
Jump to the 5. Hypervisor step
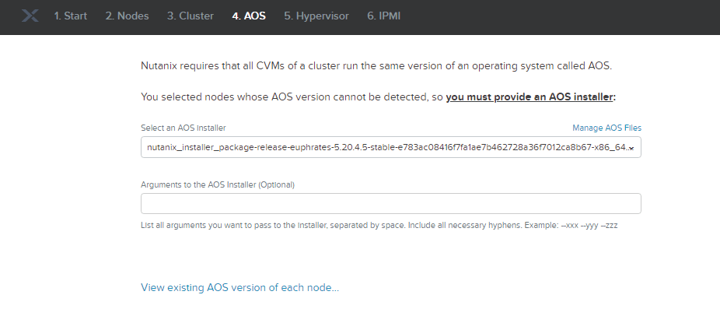316,16
